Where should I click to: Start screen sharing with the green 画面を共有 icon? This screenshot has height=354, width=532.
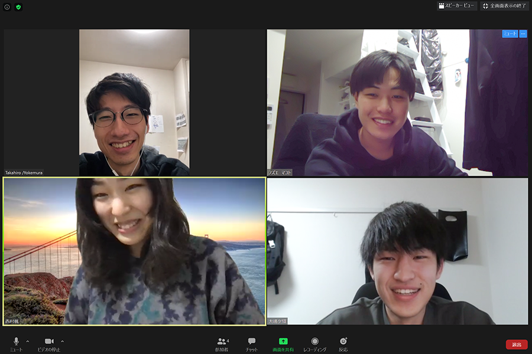[x=283, y=344]
